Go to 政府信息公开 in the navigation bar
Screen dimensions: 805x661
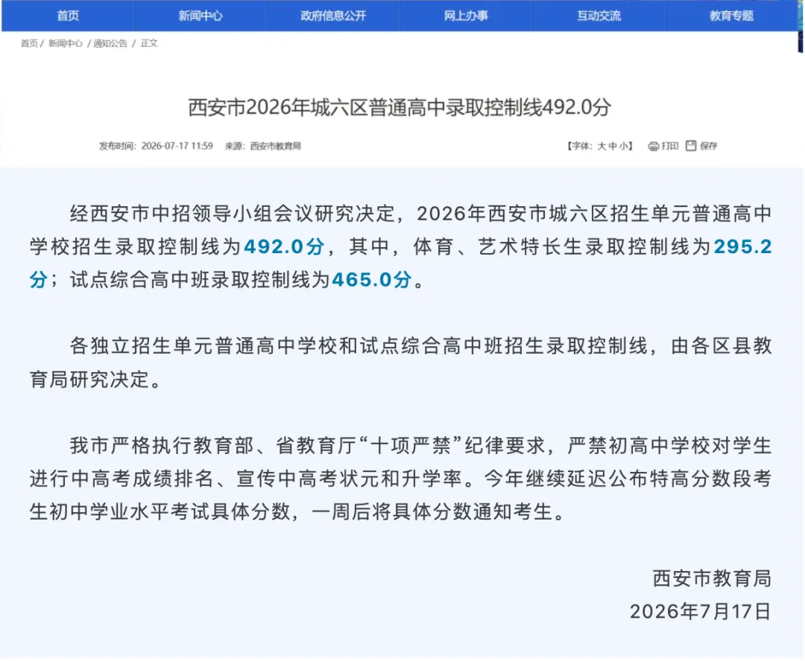333,16
